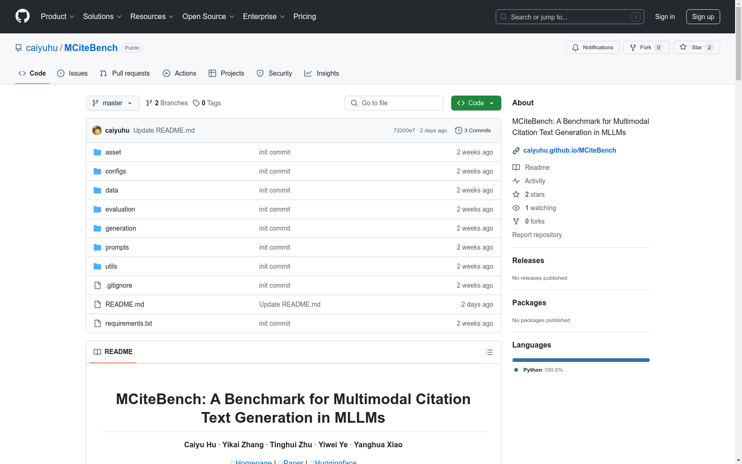
Task: Open the master branch selector dropdown
Action: pyautogui.click(x=113, y=103)
